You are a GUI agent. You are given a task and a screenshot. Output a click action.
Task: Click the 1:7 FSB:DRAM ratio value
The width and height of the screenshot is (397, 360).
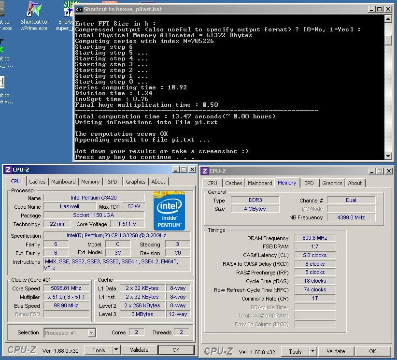pos(315,246)
